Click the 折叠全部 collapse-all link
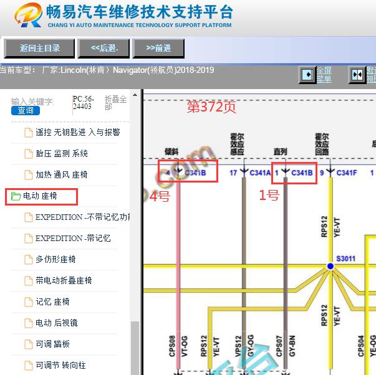The width and height of the screenshot is (376, 375). pos(115,103)
